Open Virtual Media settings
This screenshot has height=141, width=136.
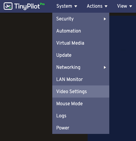pos(81,43)
